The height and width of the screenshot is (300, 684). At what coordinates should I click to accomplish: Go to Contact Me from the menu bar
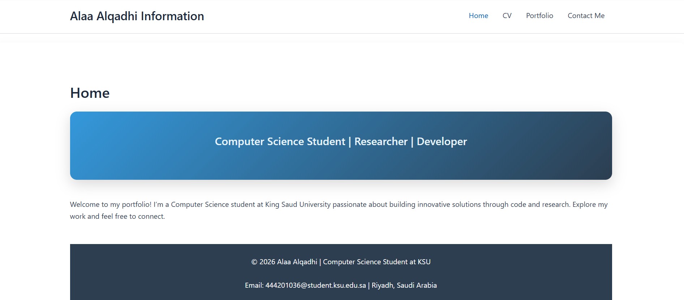(586, 16)
